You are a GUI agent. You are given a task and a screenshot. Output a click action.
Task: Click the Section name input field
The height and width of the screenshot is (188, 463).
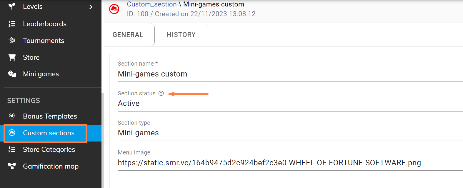point(290,74)
